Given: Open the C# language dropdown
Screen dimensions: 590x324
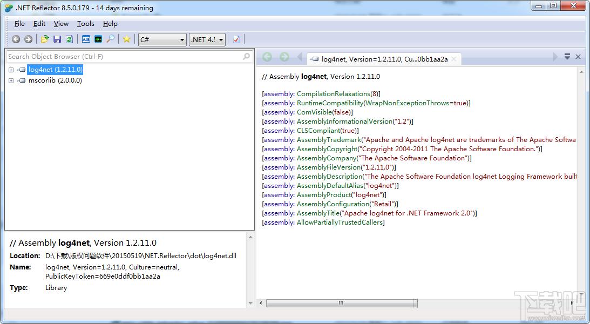Looking at the screenshot, I should tap(162, 39).
